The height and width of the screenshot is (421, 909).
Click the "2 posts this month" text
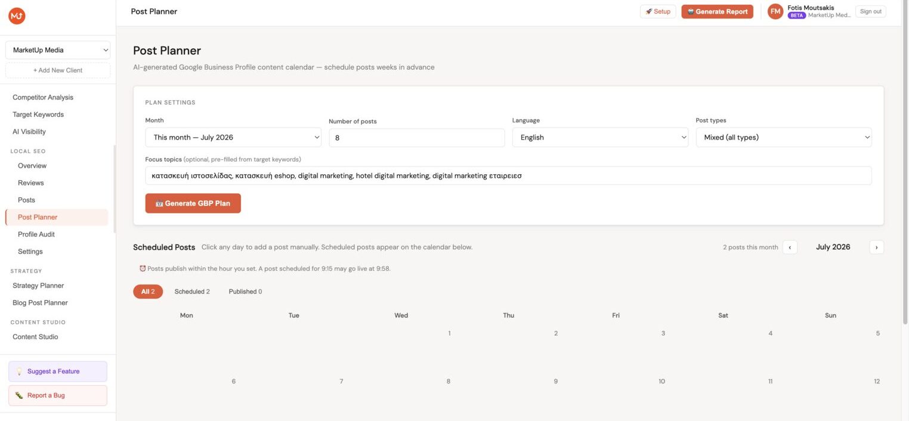[x=750, y=247]
